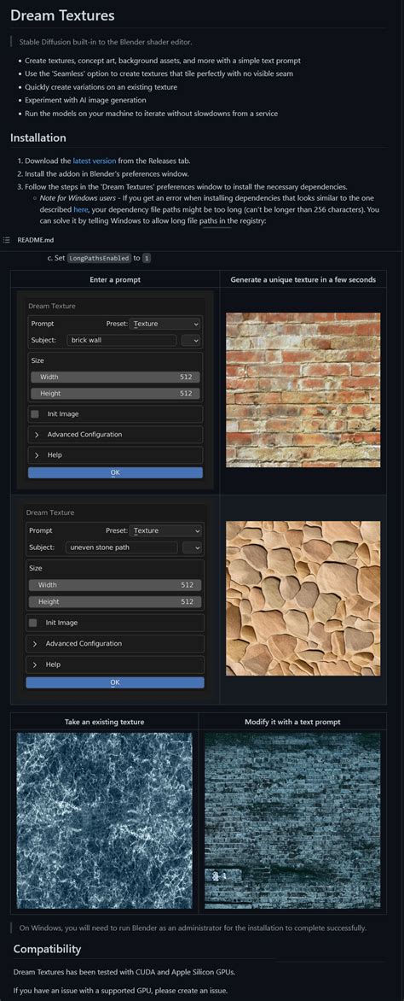Image resolution: width=404 pixels, height=1001 pixels.
Task: Expand Help section in stone path panel
Action: [115, 664]
